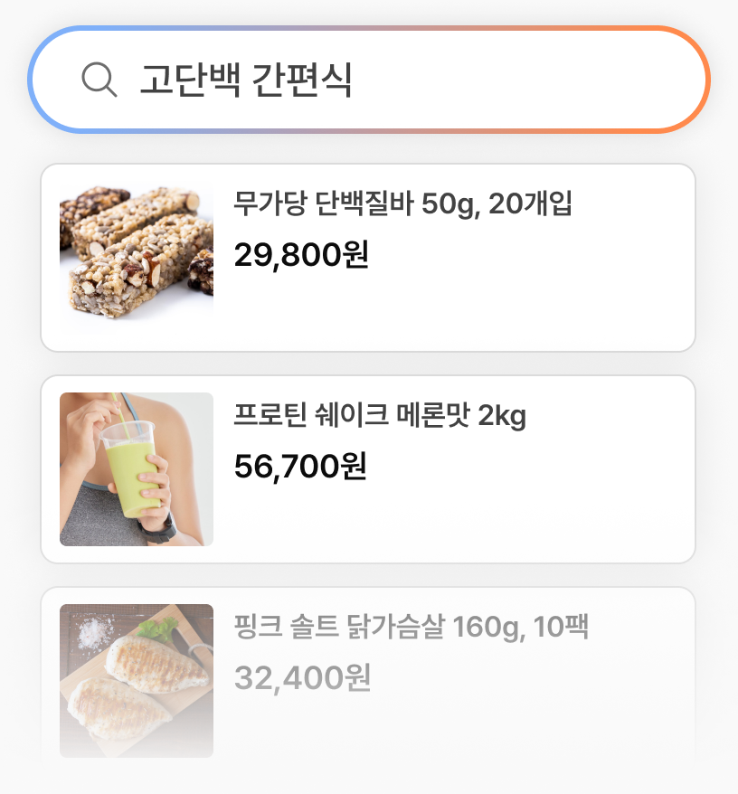Image resolution: width=738 pixels, height=794 pixels.
Task: Open the 프로틴 쉐이크 메론맛 2kg title
Action: pyautogui.click(x=380, y=416)
